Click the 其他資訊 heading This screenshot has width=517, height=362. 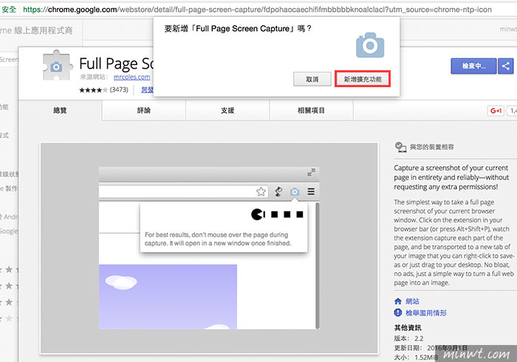tap(408, 327)
